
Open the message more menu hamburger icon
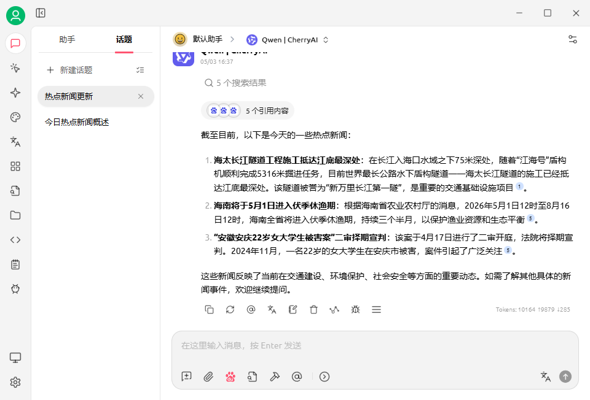tap(376, 309)
